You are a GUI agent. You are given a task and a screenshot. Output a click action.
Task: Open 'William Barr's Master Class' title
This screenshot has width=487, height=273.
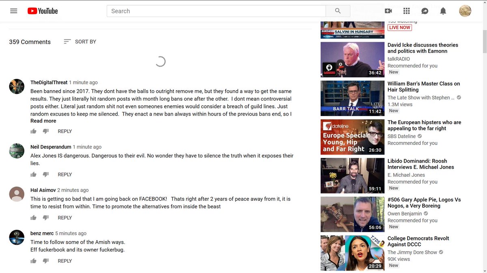pos(424,87)
